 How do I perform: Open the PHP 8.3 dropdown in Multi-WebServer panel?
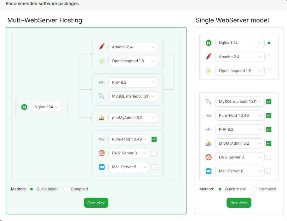tap(133, 82)
